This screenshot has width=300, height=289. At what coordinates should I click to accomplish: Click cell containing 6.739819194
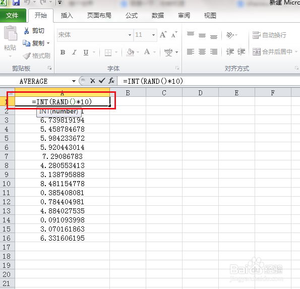[62, 120]
